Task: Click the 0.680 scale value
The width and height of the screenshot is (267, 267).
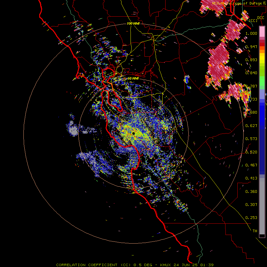Action: coord(251,112)
